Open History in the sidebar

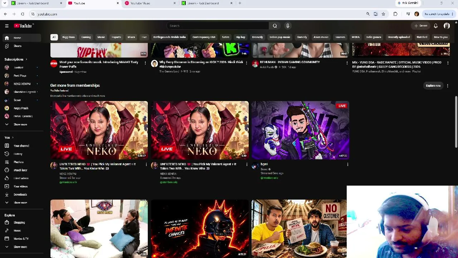pyautogui.click(x=18, y=154)
